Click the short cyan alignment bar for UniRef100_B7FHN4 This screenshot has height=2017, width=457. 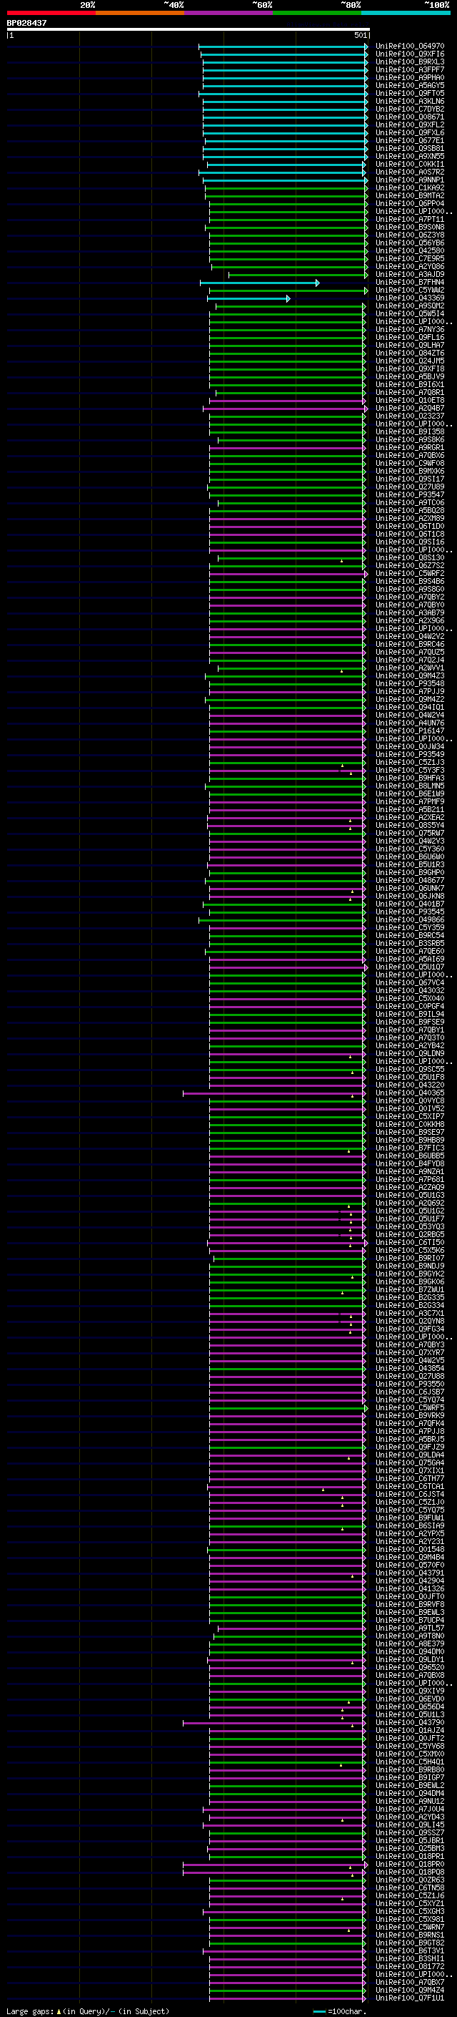tap(259, 283)
